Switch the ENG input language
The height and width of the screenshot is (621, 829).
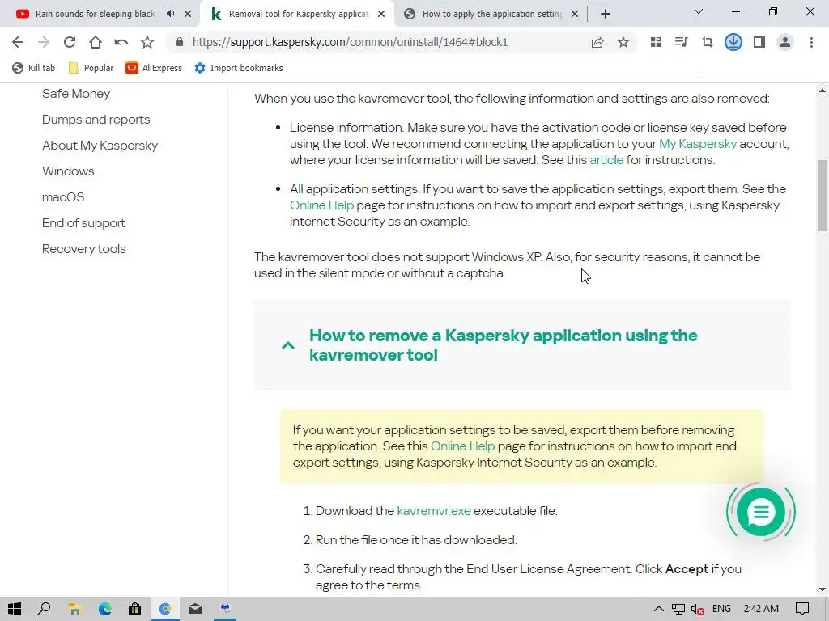pos(721,609)
